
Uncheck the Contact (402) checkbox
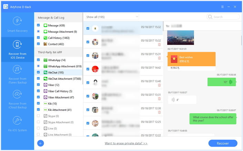(38, 44)
